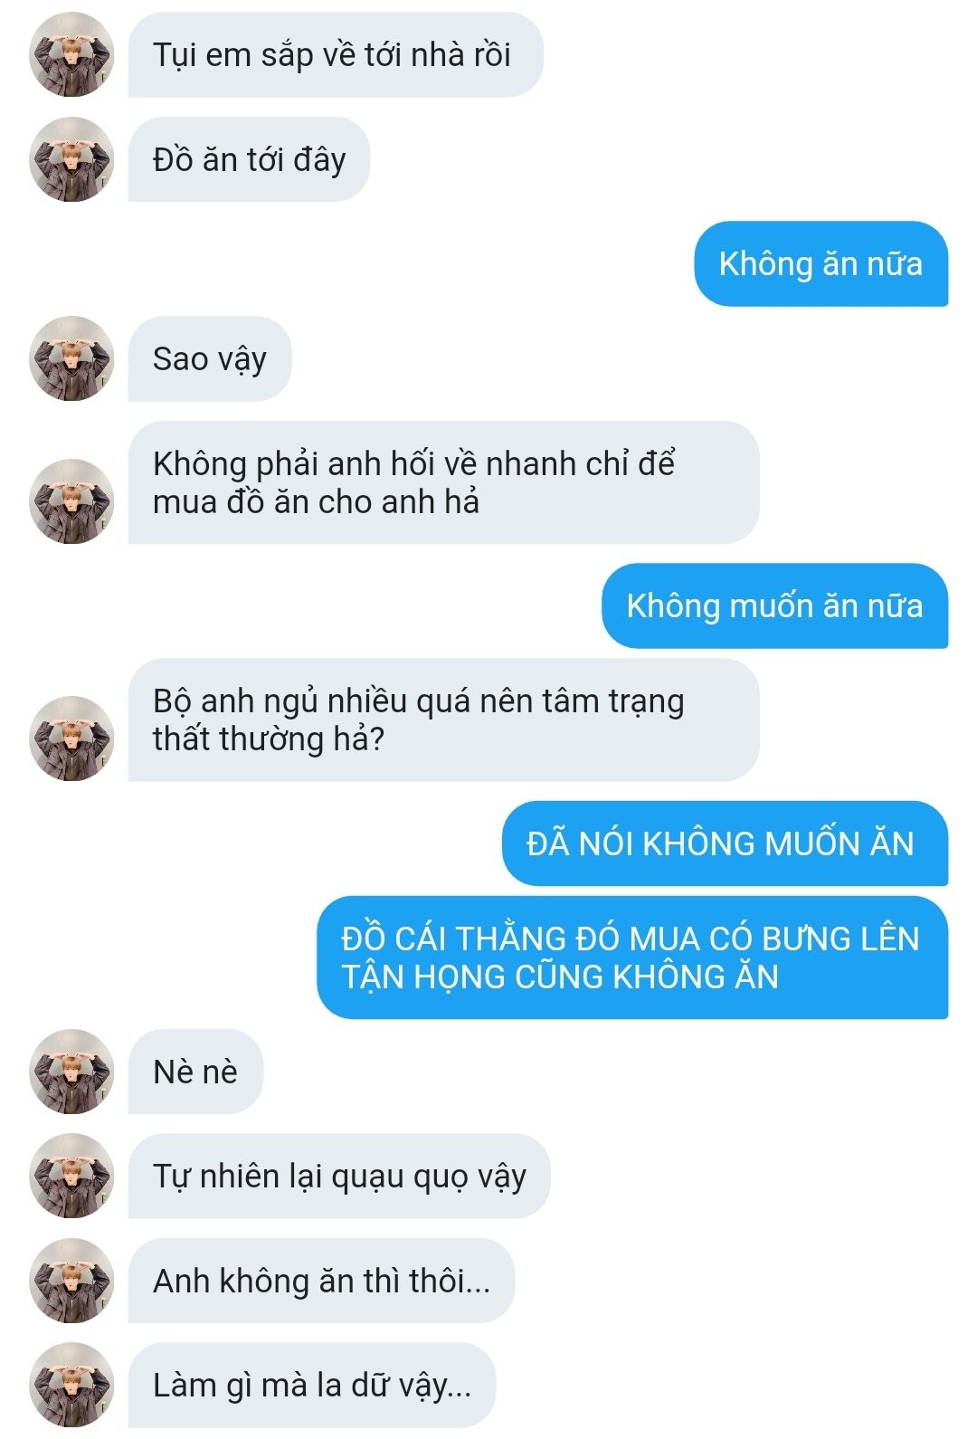Tap avatar beside "Làm gì mà la dữ vậy..."
The width and height of the screenshot is (977, 1439).
click(x=72, y=1385)
